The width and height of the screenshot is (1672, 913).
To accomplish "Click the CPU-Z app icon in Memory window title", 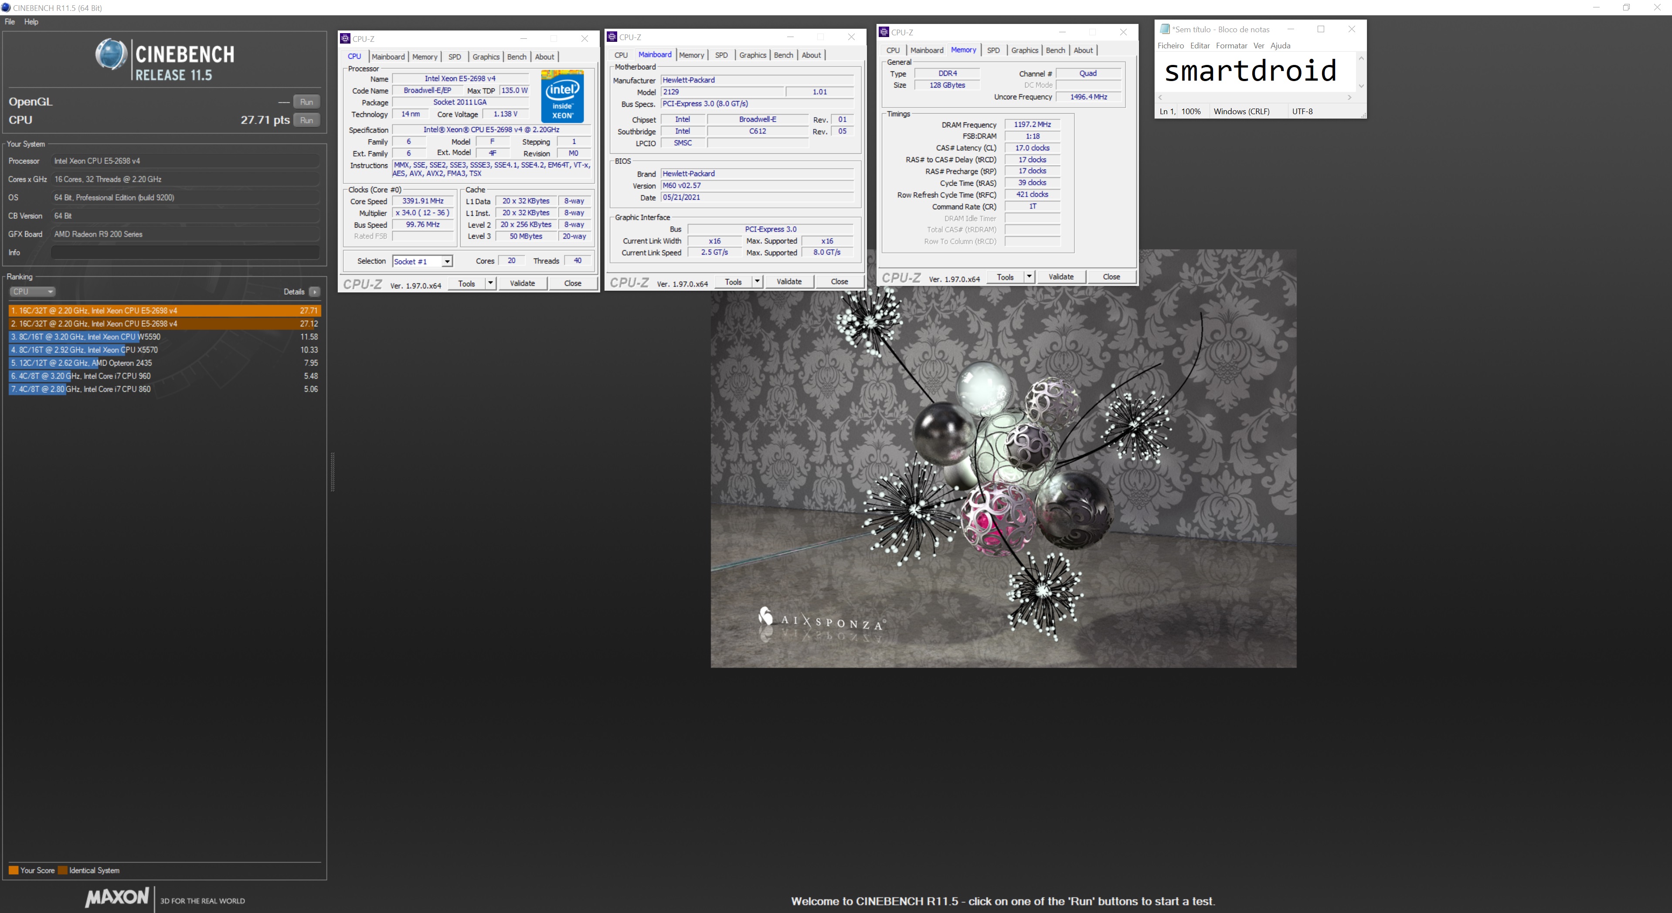I will click(x=884, y=32).
